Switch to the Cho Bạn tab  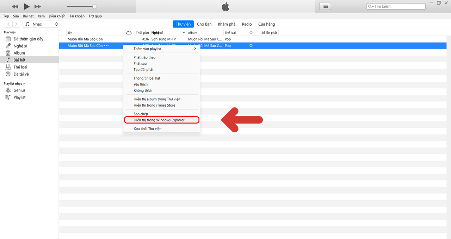pyautogui.click(x=204, y=24)
